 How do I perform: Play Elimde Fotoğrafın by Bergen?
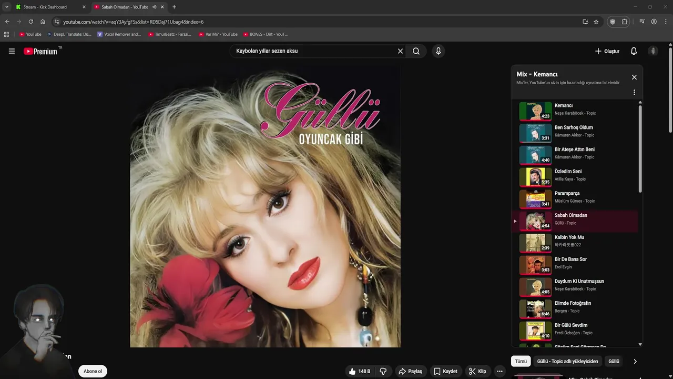point(575,309)
